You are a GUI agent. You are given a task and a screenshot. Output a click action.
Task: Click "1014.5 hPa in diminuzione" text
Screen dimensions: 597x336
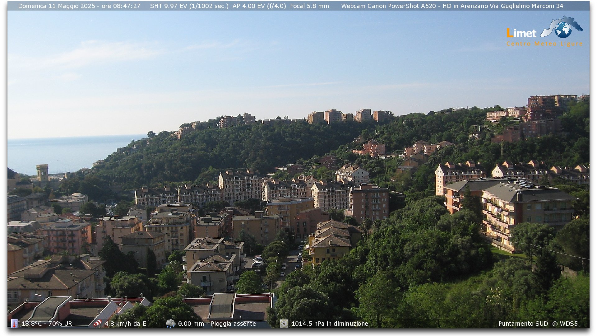[x=330, y=324]
